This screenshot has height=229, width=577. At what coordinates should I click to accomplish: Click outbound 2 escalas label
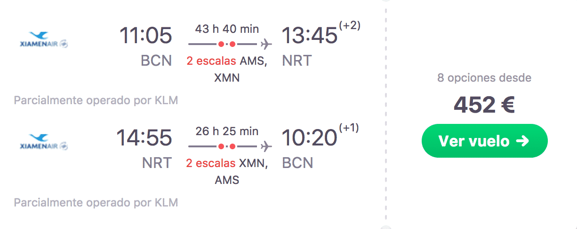tap(211, 61)
